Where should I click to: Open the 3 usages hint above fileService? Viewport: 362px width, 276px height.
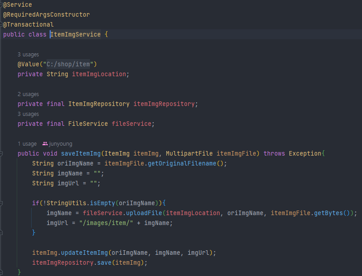pyautogui.click(x=28, y=114)
